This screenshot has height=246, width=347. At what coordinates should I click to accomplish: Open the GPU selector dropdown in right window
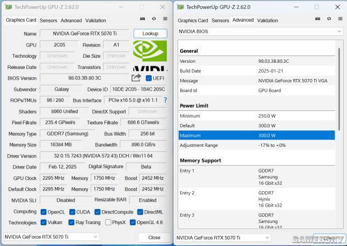(x=223, y=238)
